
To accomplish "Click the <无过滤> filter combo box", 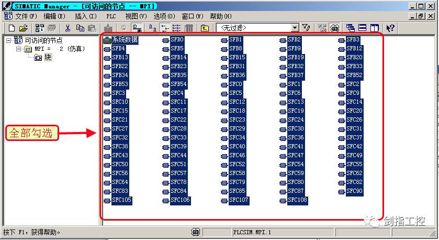I will pyautogui.click(x=257, y=28).
